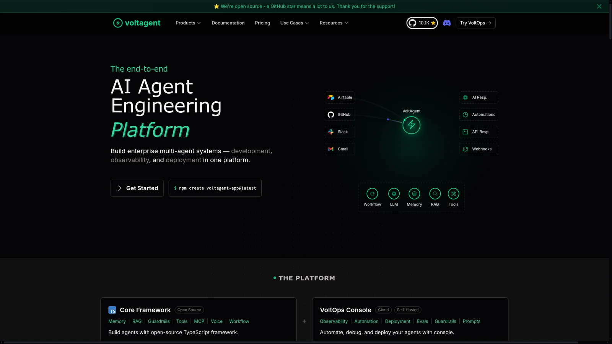This screenshot has width=612, height=344.
Task: Click the 'The end-to-end' tagline text
Action: tap(139, 69)
